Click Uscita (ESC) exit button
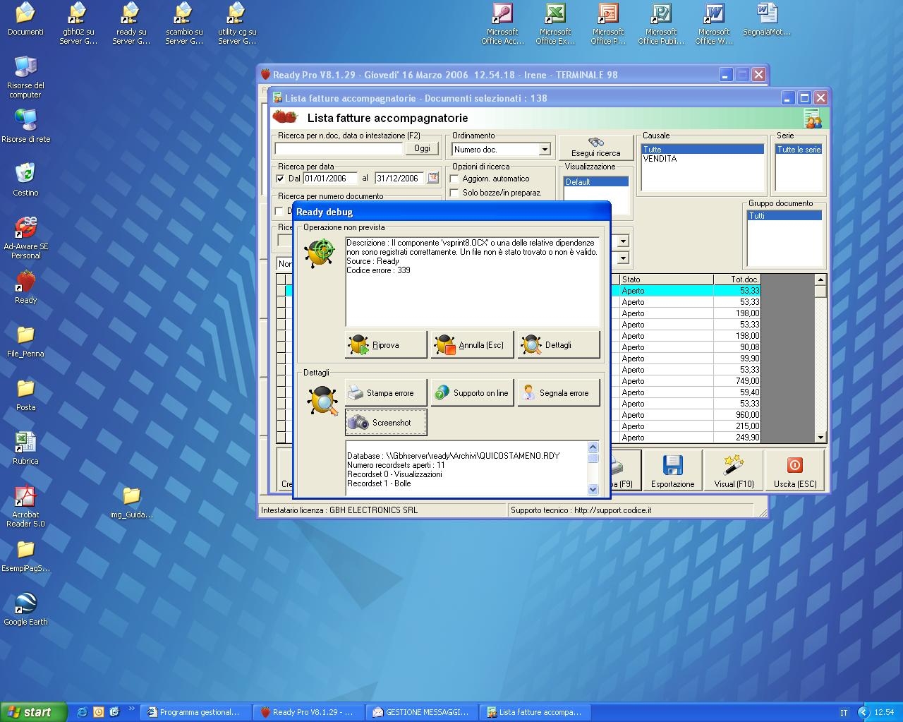 coord(795,471)
